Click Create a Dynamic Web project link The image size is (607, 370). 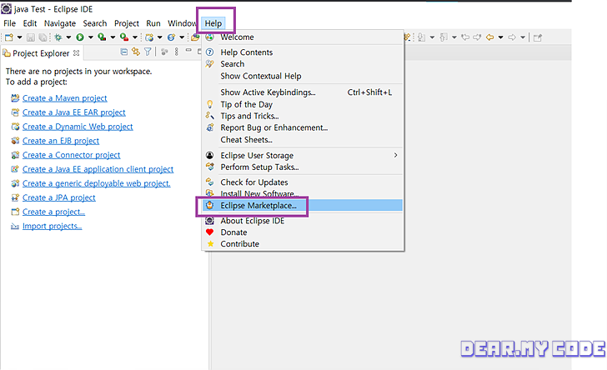tap(78, 127)
